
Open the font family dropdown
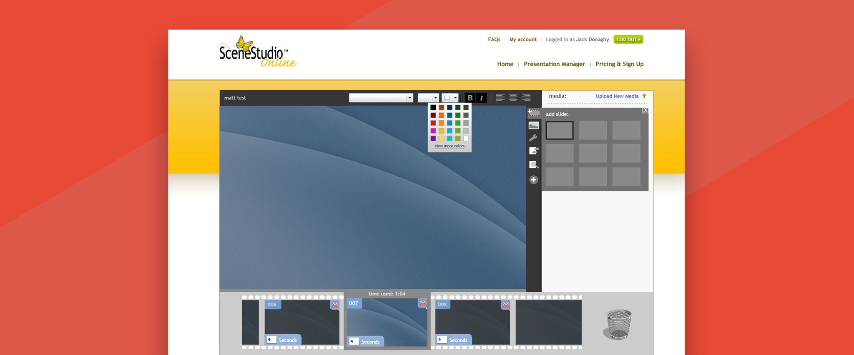pyautogui.click(x=381, y=98)
